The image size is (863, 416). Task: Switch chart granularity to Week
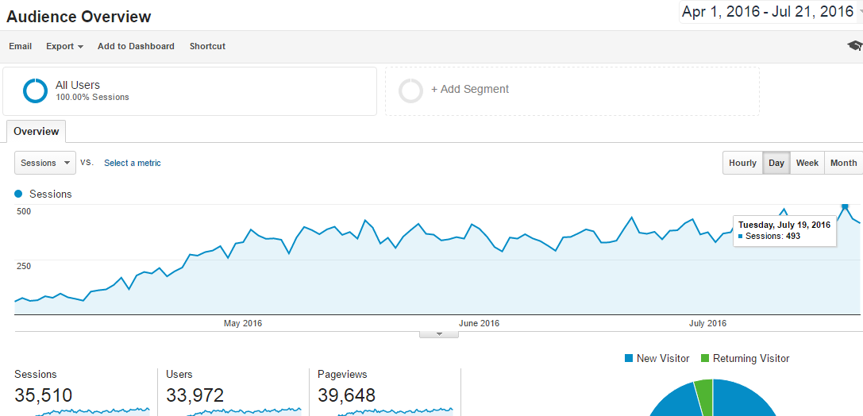pos(807,163)
